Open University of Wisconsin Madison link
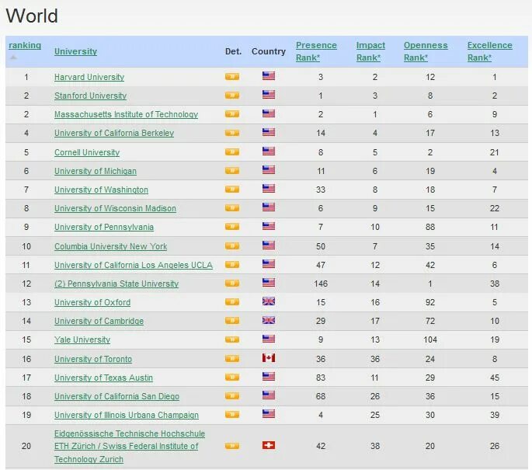This screenshot has height=470, width=532. pyautogui.click(x=115, y=208)
